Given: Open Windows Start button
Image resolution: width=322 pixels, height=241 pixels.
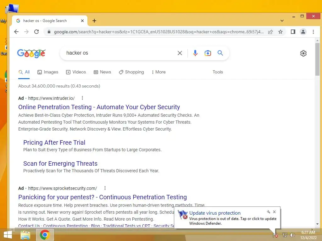Looking at the screenshot, I should (8, 235).
